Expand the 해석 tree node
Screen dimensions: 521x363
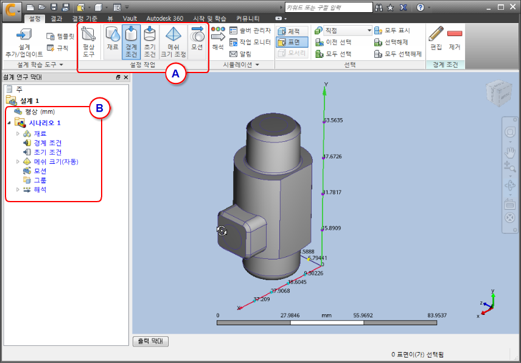18,189
